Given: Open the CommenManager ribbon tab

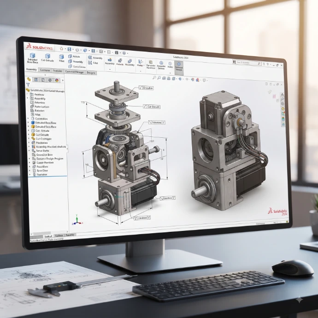Looking at the screenshot, I should coord(74,71).
